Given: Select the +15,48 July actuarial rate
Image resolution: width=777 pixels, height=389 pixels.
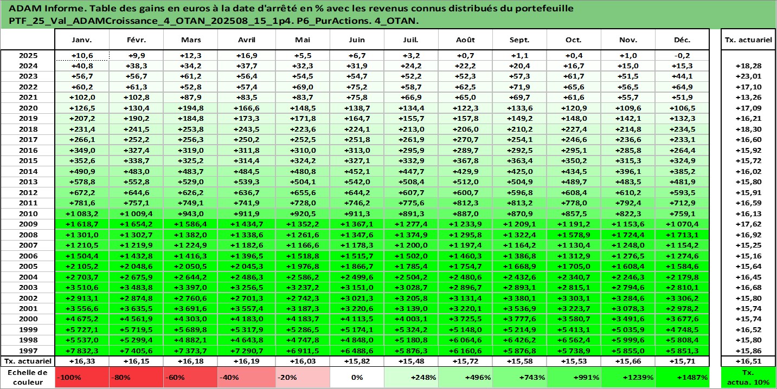Looking at the screenshot, I should click(411, 361).
